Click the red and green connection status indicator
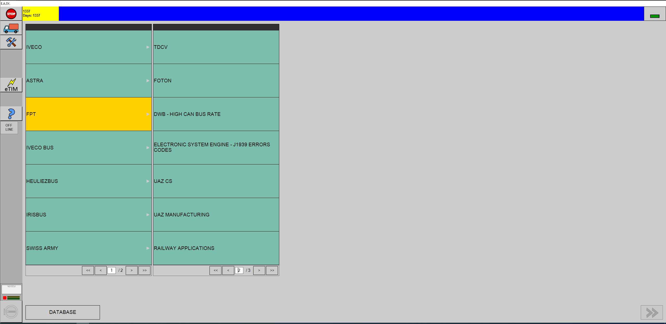The height and width of the screenshot is (324, 666). pos(11,298)
